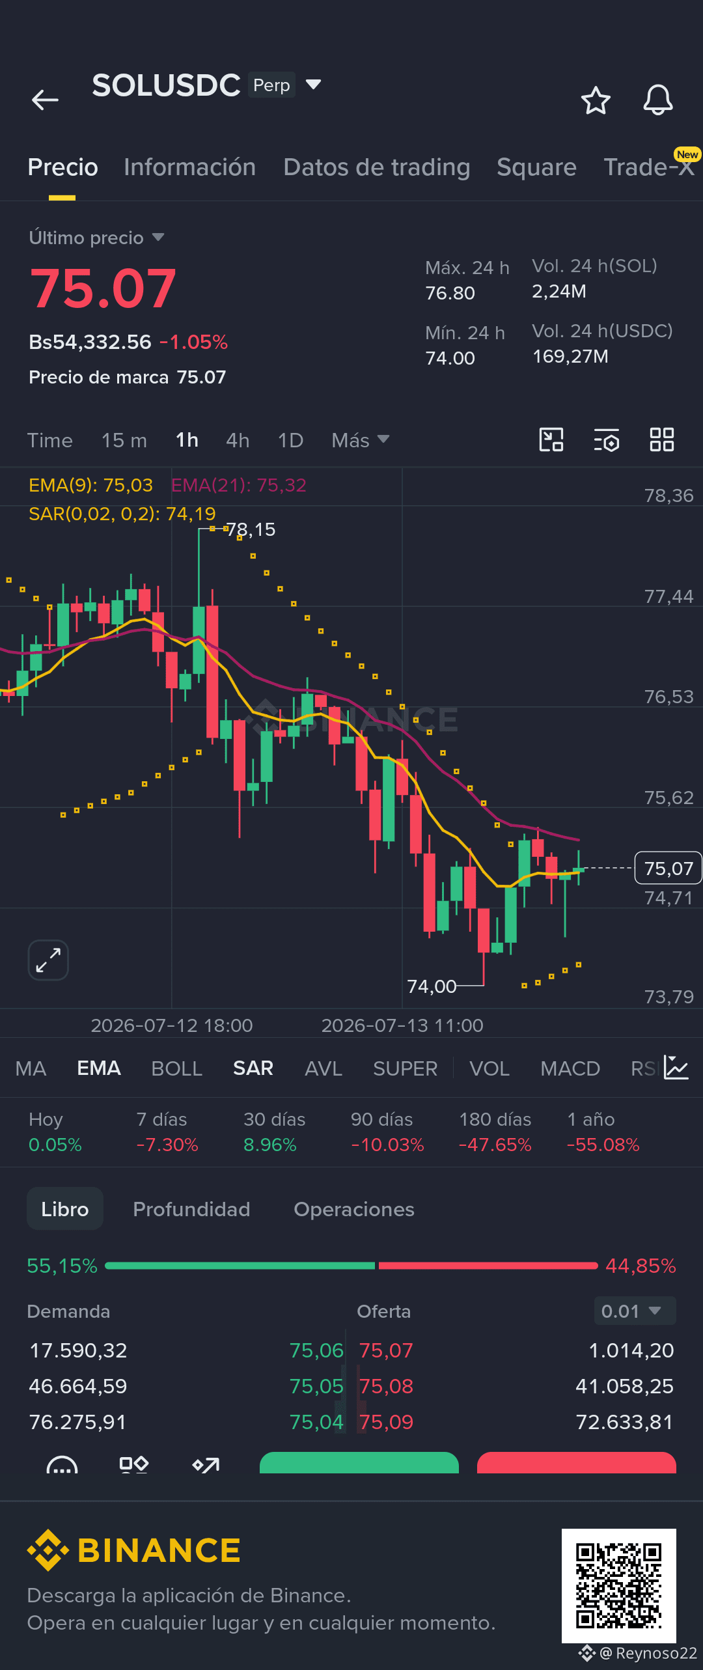Tap the red ask ratio bar 44,85%

488,1266
